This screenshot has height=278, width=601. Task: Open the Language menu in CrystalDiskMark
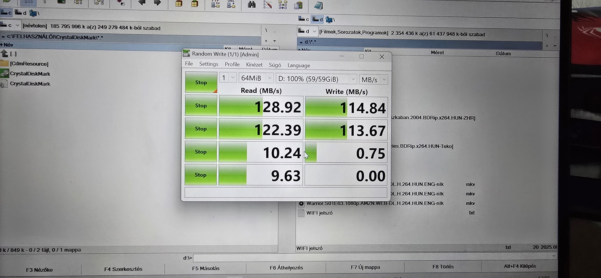tap(299, 65)
